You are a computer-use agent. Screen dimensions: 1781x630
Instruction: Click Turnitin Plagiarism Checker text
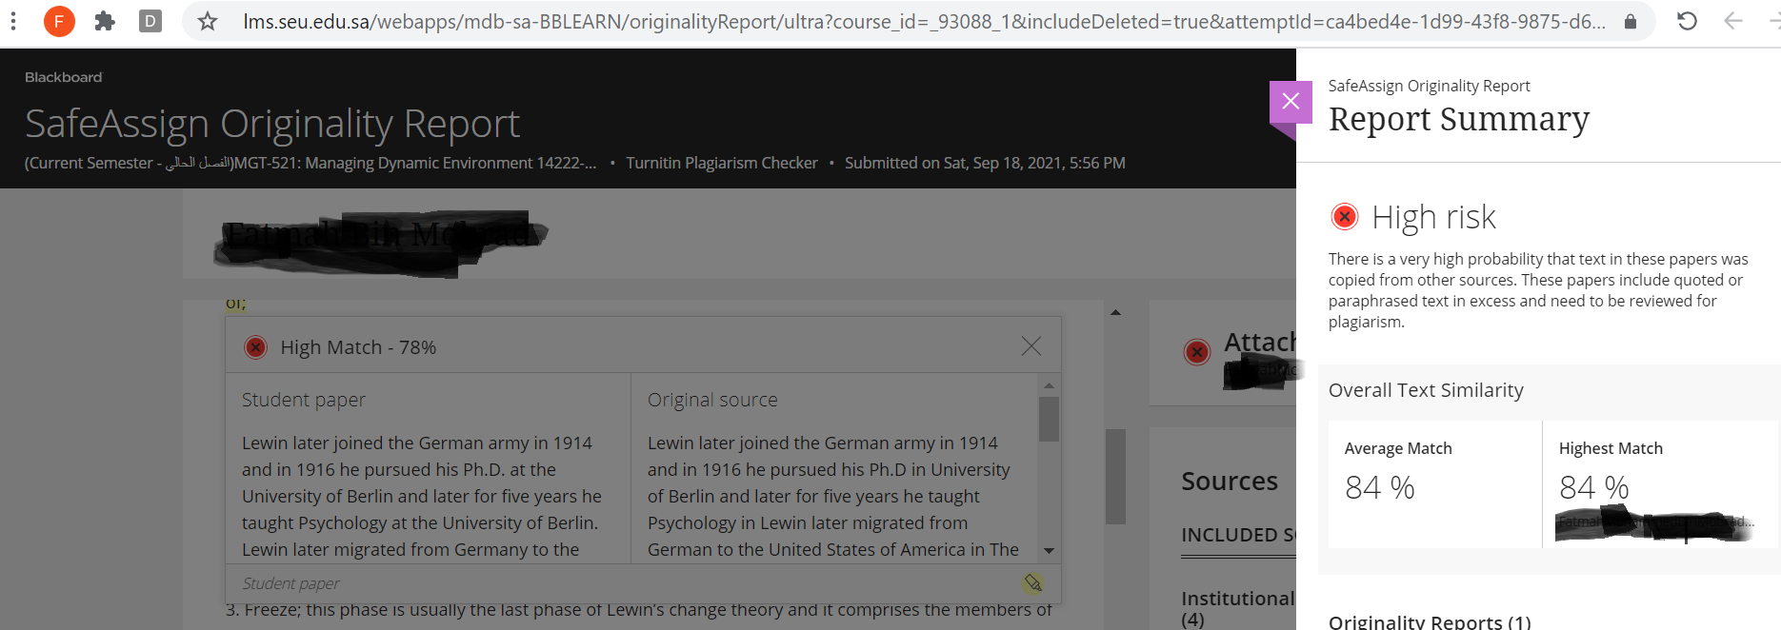722,163
